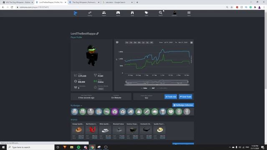The height and width of the screenshot is (150, 267).
Task: Click the player avatar image
Action: pos(92,55)
